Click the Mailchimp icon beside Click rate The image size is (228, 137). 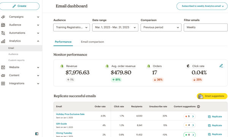(x=188, y=66)
